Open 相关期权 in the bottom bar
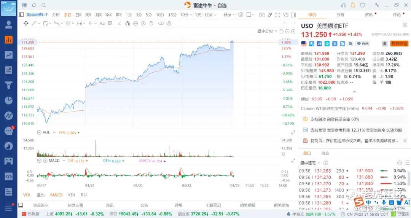The height and width of the screenshot is (218, 411). tap(247, 205)
